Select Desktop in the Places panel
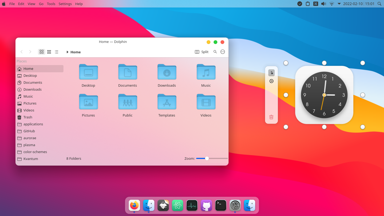Viewport: 384px width, 216px height. [40, 75]
